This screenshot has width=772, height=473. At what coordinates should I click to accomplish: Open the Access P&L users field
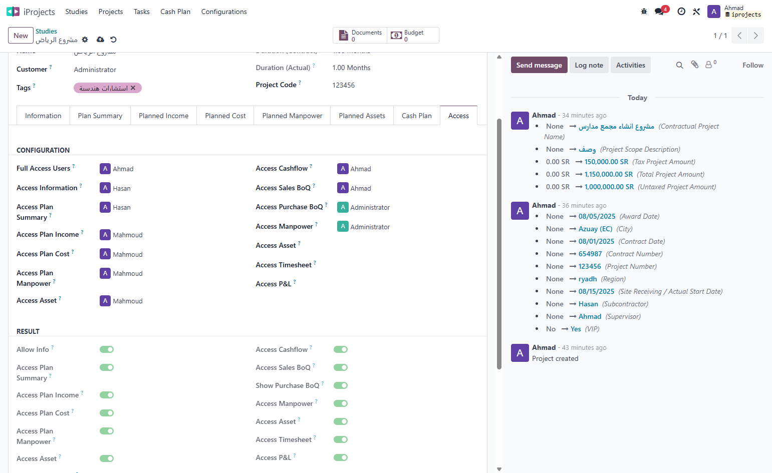[406, 284]
